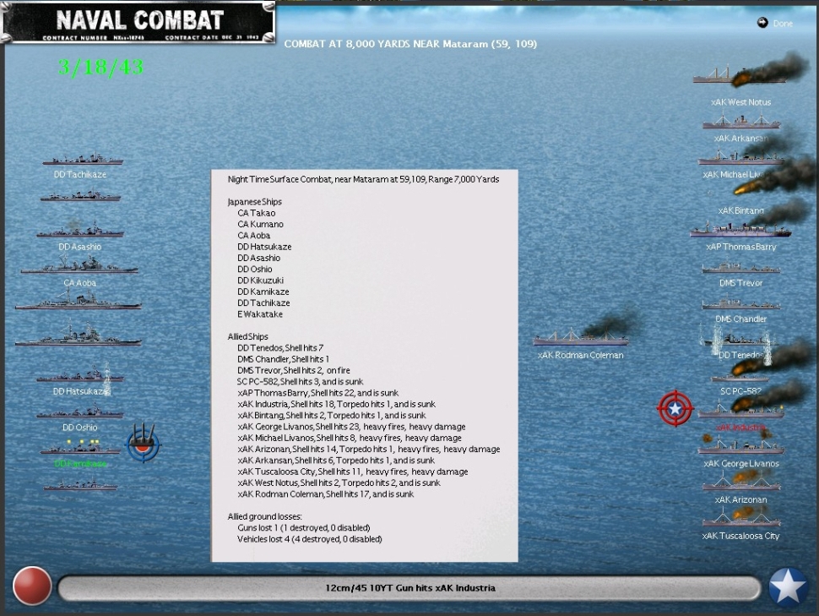The image size is (819, 616).
Task: Click the red Japanese sun emblem
Action: [32, 586]
